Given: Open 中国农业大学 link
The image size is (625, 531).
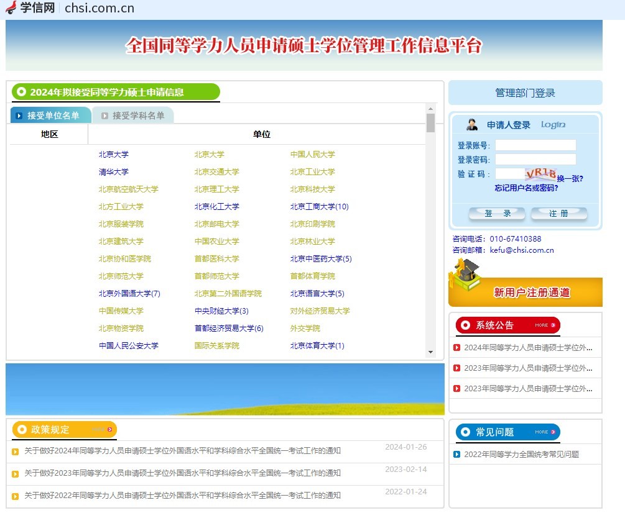Looking at the screenshot, I should 217,241.
